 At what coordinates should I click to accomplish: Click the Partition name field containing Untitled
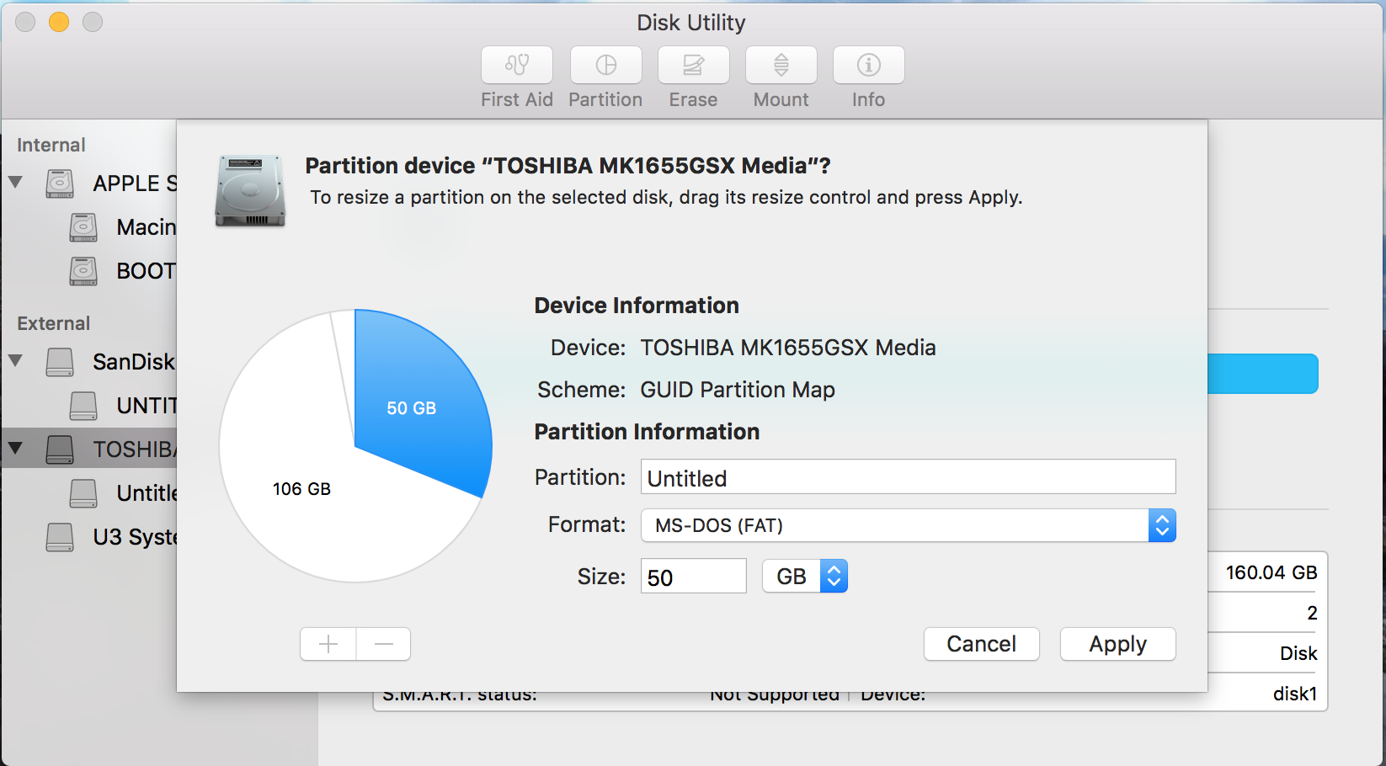[x=909, y=476]
